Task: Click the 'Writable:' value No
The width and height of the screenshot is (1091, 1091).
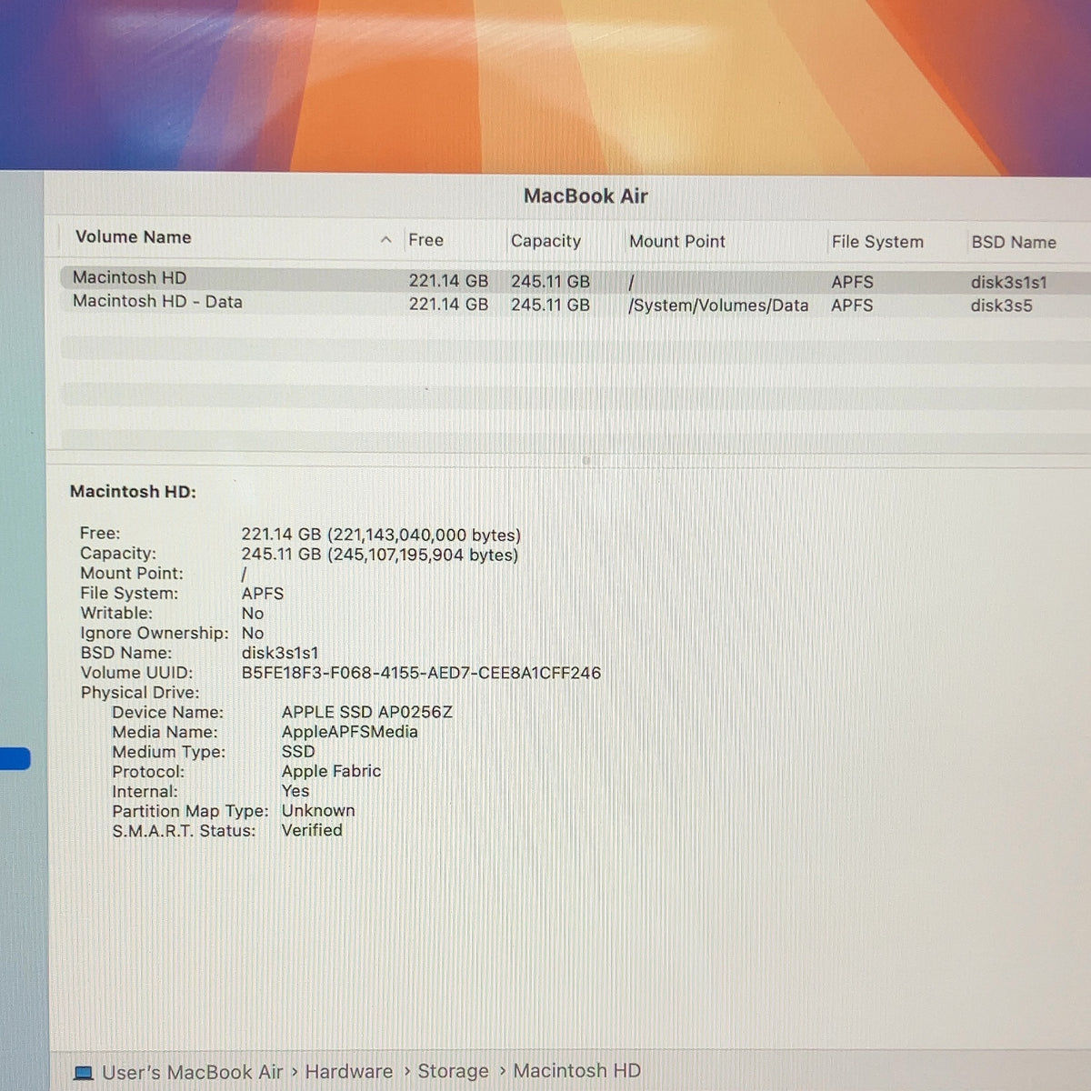Action: click(x=253, y=614)
